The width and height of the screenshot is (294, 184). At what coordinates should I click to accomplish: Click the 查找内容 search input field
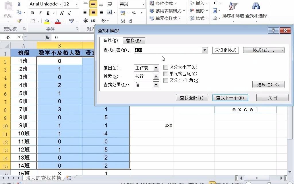[167, 50]
